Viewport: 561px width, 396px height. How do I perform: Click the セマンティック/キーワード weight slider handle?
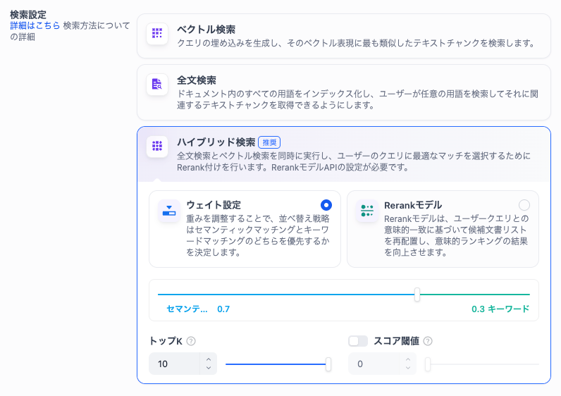coord(417,295)
